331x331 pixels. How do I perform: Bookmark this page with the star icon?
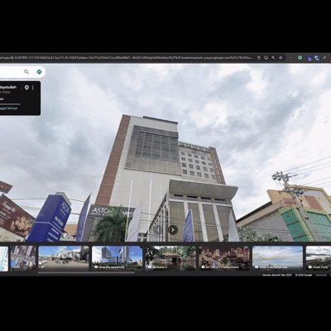coord(281,58)
